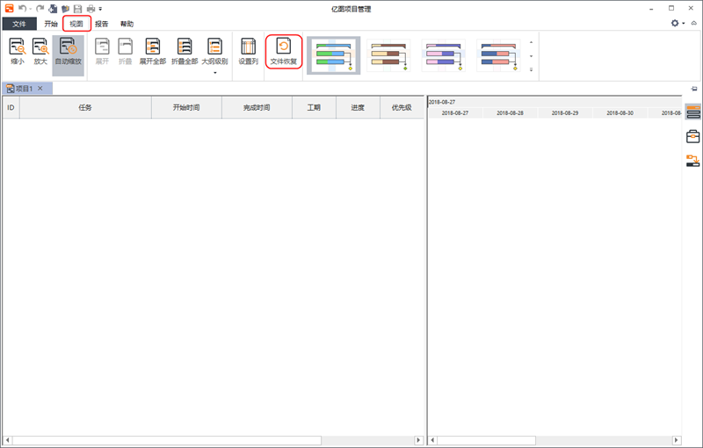Open the 大纲级别 outline level dropdown

(x=214, y=55)
